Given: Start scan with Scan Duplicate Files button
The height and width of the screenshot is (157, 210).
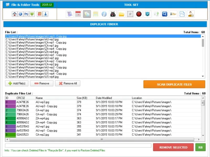Looking at the screenshot, I should [x=174, y=84].
